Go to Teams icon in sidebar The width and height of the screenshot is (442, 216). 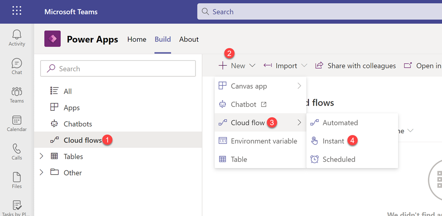(x=17, y=95)
